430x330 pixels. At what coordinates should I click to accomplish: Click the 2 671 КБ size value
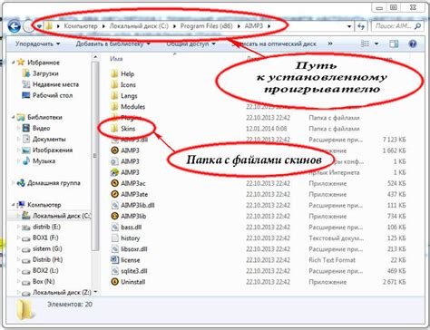tap(395, 282)
